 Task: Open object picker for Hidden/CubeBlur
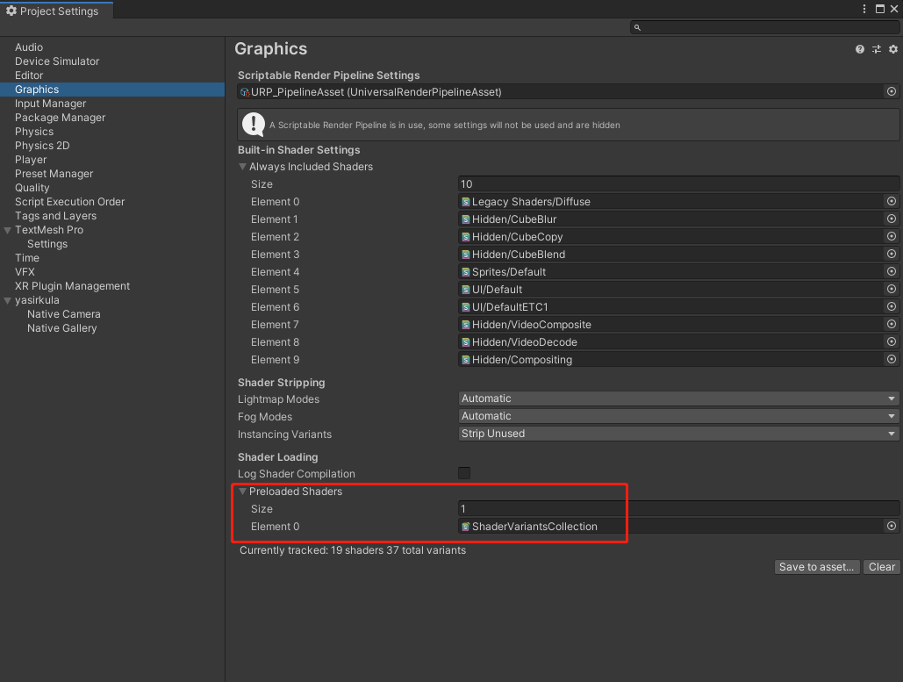pos(891,219)
